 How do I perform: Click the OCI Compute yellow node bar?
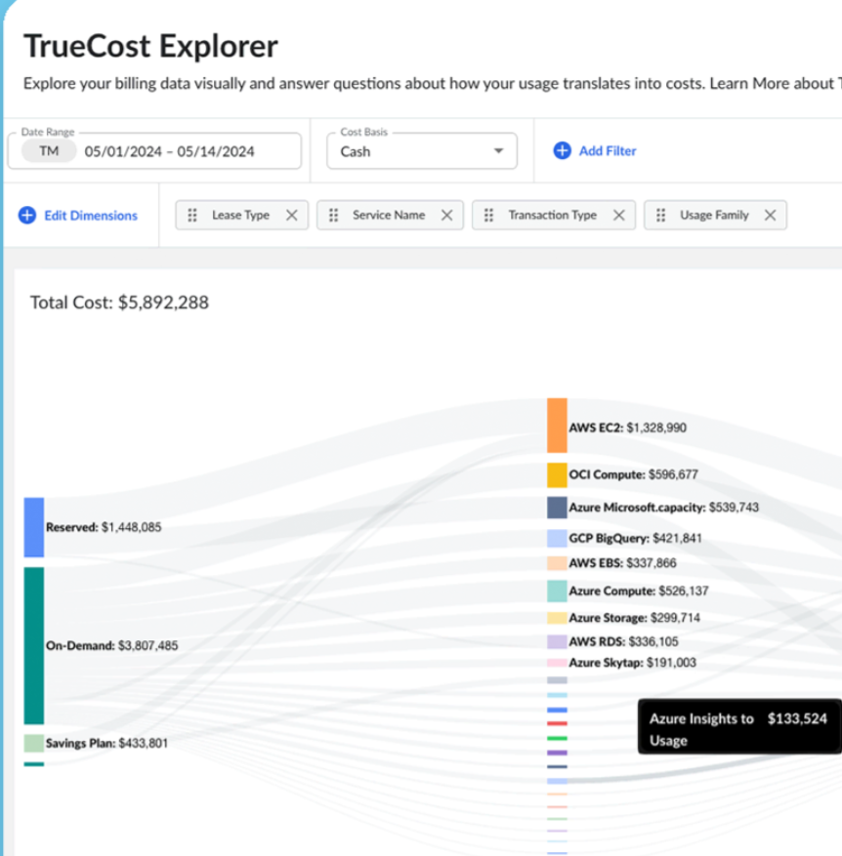click(557, 475)
